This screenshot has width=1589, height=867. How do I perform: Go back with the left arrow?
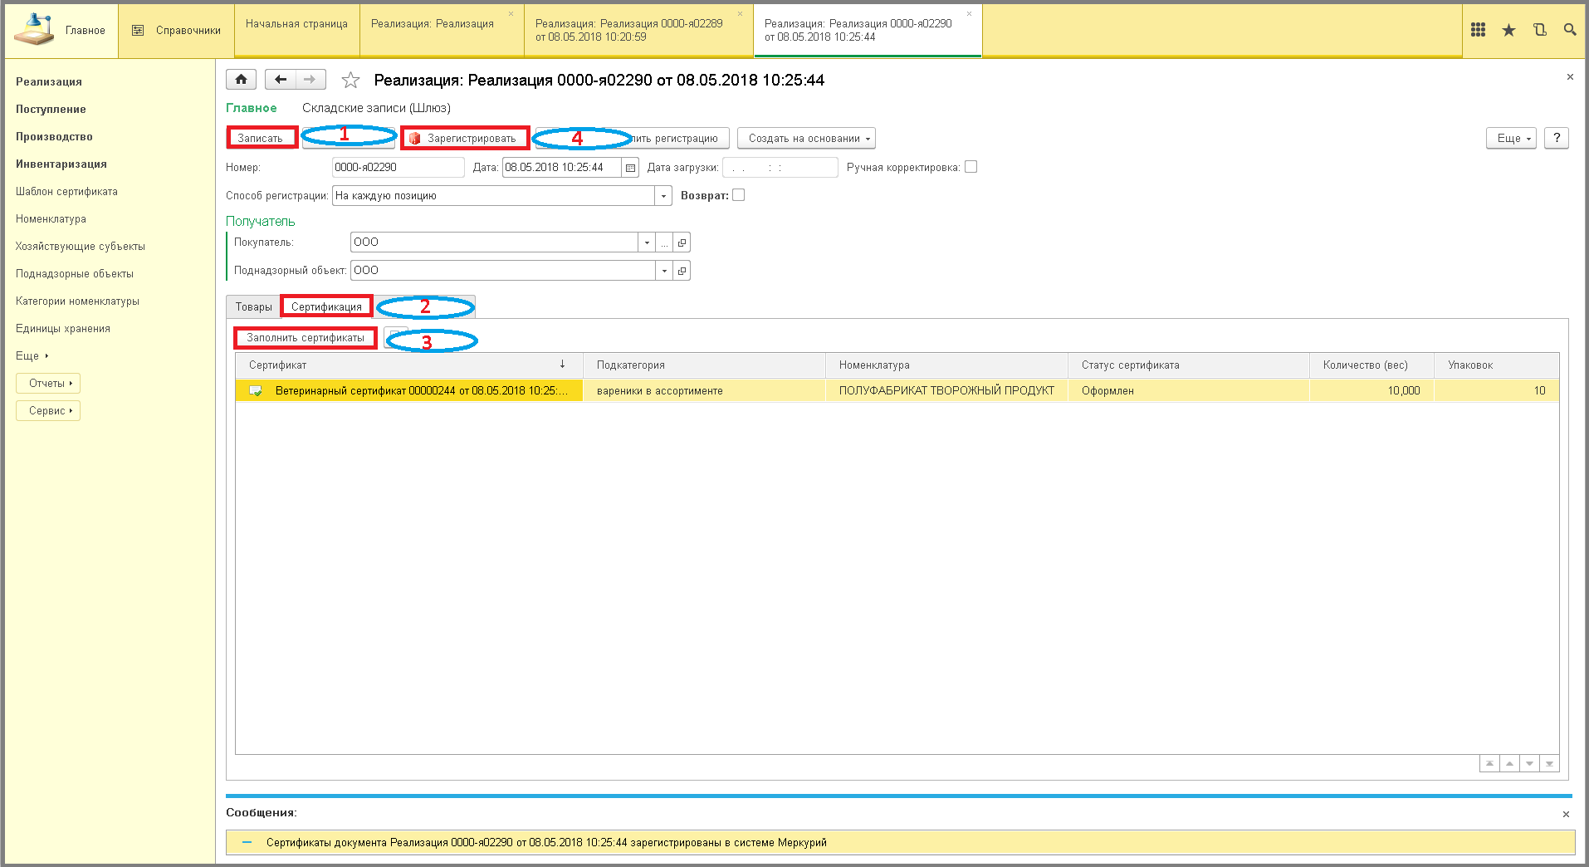(x=281, y=80)
